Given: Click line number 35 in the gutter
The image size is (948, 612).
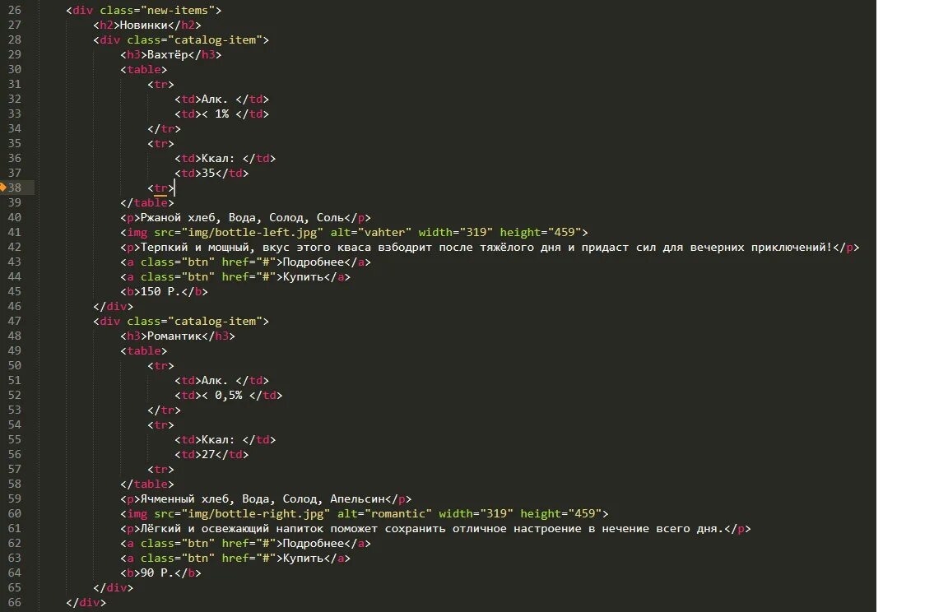Looking at the screenshot, I should click(15, 143).
